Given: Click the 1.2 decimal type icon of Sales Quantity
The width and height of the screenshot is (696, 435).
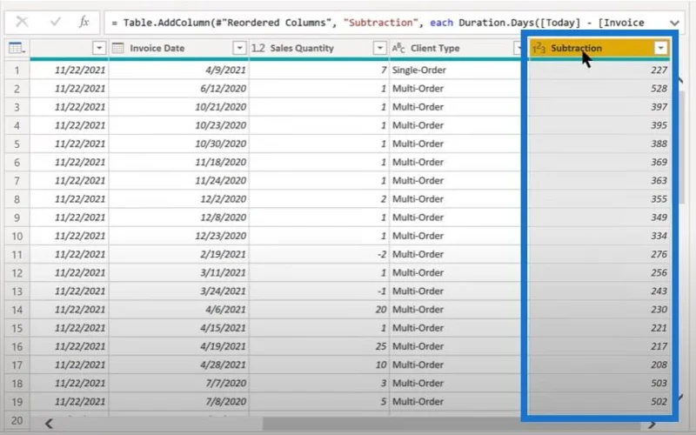Looking at the screenshot, I should (x=258, y=48).
